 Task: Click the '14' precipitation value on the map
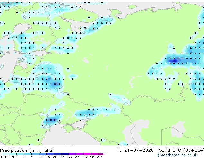(55, 120)
